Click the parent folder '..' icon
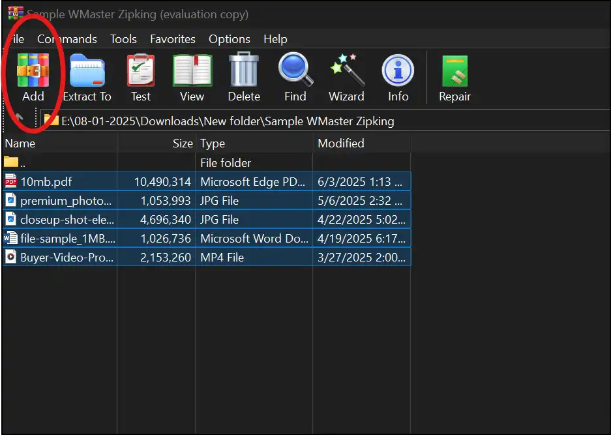The height and width of the screenshot is (435, 611). point(11,162)
